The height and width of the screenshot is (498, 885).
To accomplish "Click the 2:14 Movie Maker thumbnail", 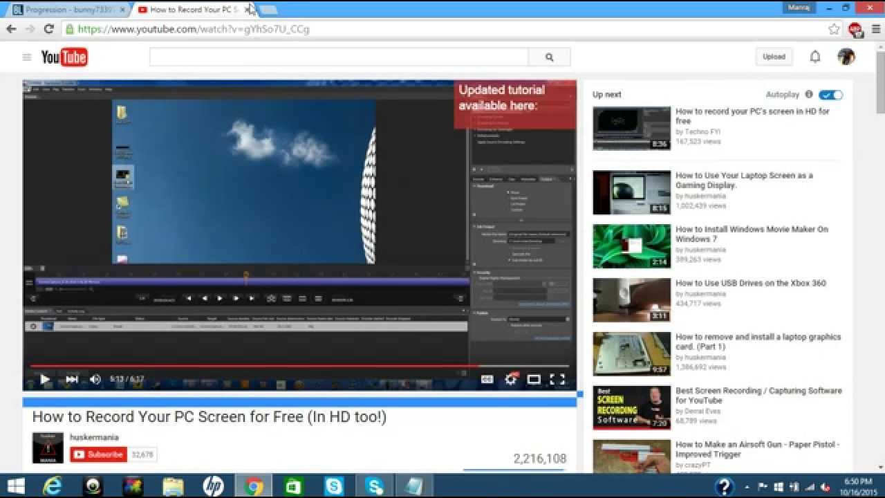I will pos(631,246).
